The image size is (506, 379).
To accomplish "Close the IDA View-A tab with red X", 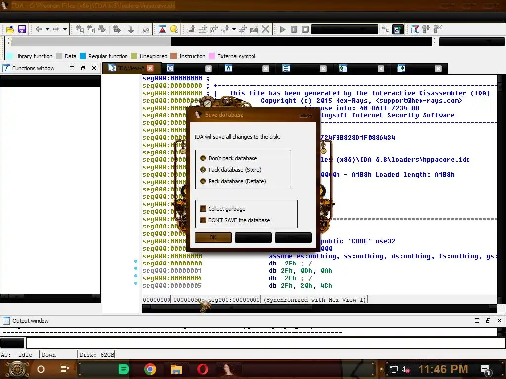I will click(x=150, y=68).
